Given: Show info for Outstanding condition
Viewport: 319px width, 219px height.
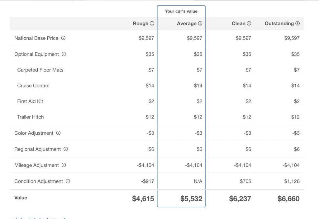Looking at the screenshot, I should (x=298, y=24).
